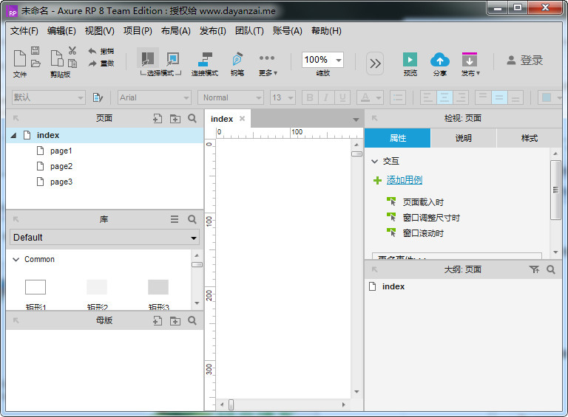Activate the Connector mode (连接模式) tool
568x417 pixels.
click(205, 60)
